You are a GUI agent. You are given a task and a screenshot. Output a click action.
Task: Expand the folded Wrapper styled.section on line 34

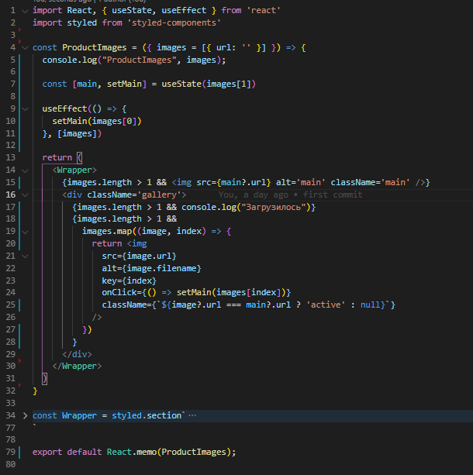(25, 416)
